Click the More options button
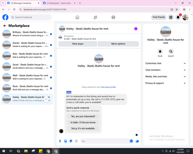Screen dimensions: 193x154 coord(118,44)
